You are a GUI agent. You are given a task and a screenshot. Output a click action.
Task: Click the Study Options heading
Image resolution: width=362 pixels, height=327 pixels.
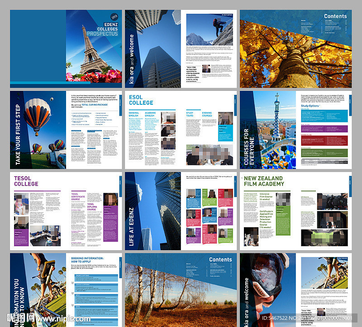pos(311,106)
